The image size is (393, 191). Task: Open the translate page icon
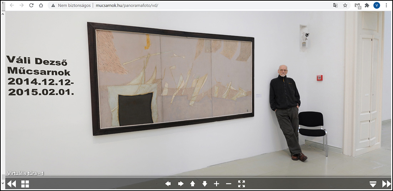pyautogui.click(x=335, y=5)
